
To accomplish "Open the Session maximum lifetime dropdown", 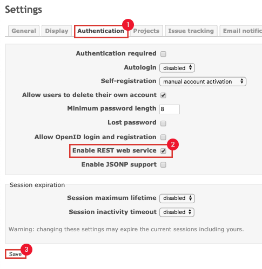I will pos(177,198).
